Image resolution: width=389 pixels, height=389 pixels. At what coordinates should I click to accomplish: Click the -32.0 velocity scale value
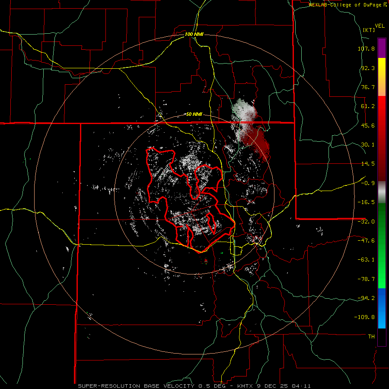[x=366, y=222]
